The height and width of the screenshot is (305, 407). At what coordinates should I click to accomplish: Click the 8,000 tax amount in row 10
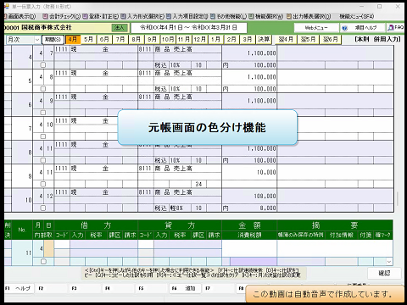[268, 208]
